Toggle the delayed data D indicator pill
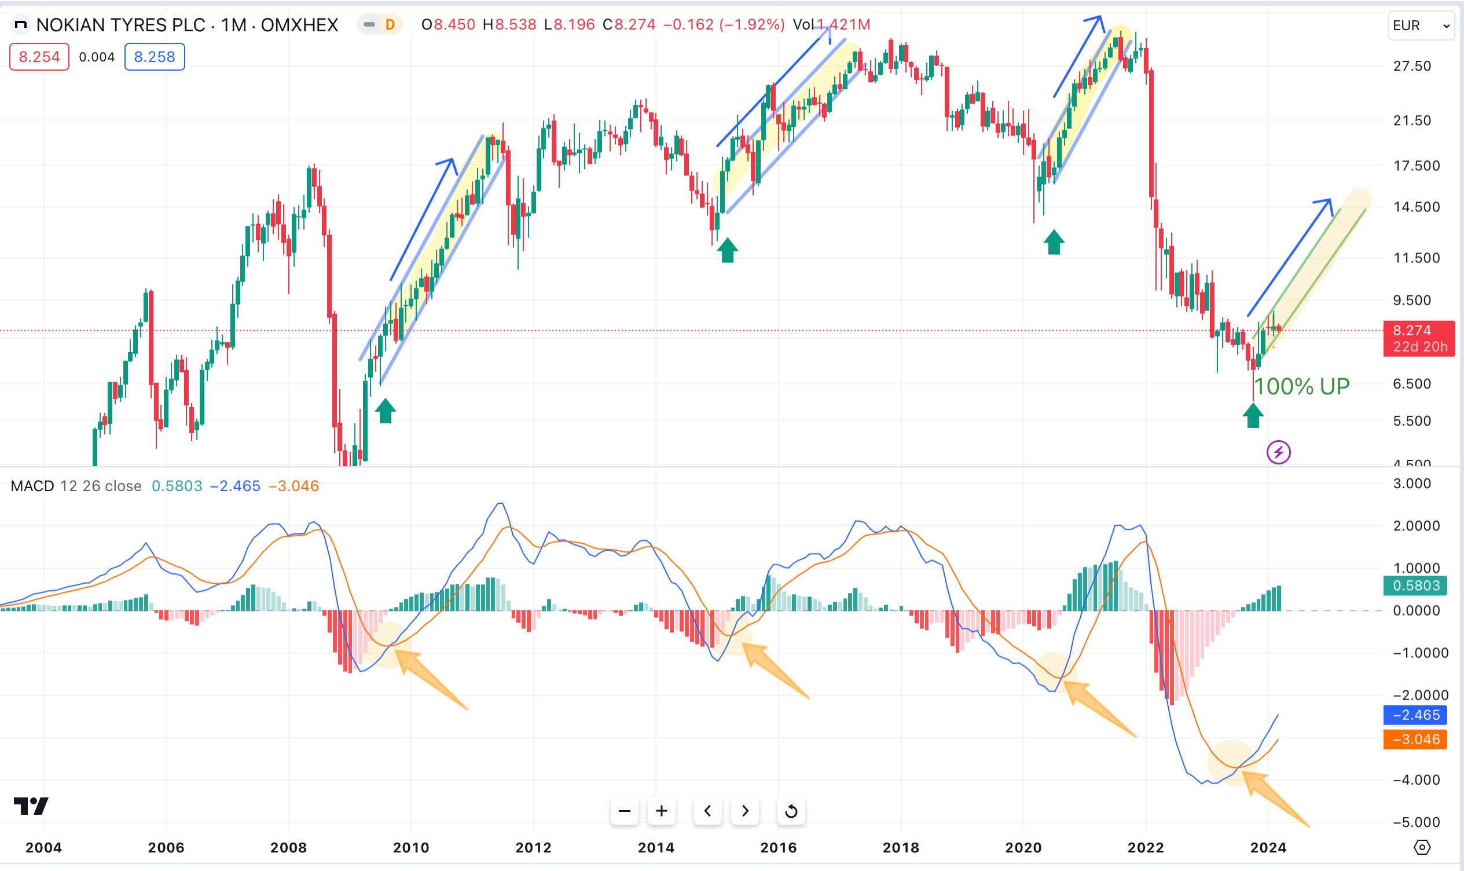 click(380, 25)
